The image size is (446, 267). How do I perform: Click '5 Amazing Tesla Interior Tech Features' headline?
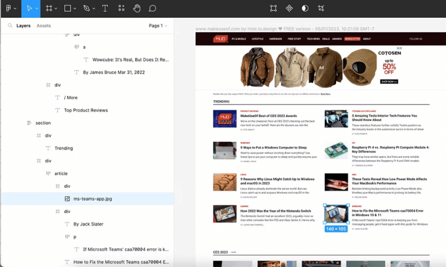(384, 118)
